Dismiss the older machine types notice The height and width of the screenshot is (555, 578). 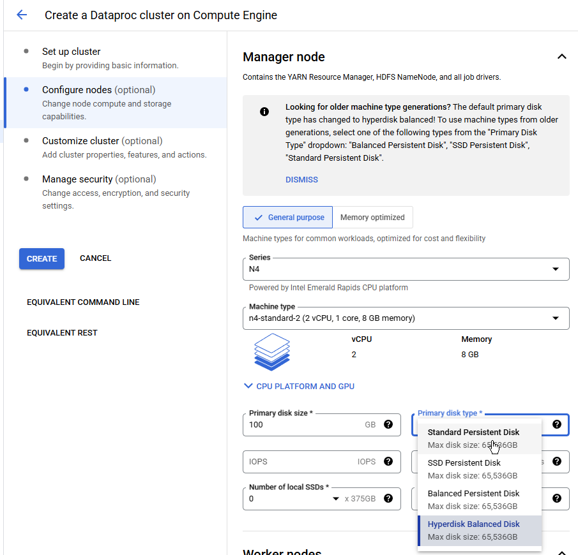pos(301,180)
